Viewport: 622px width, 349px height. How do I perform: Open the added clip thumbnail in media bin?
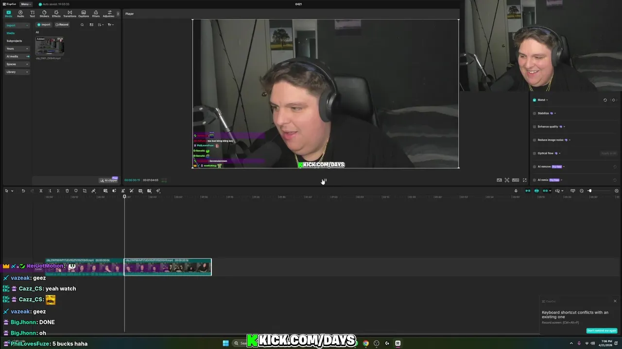50,46
